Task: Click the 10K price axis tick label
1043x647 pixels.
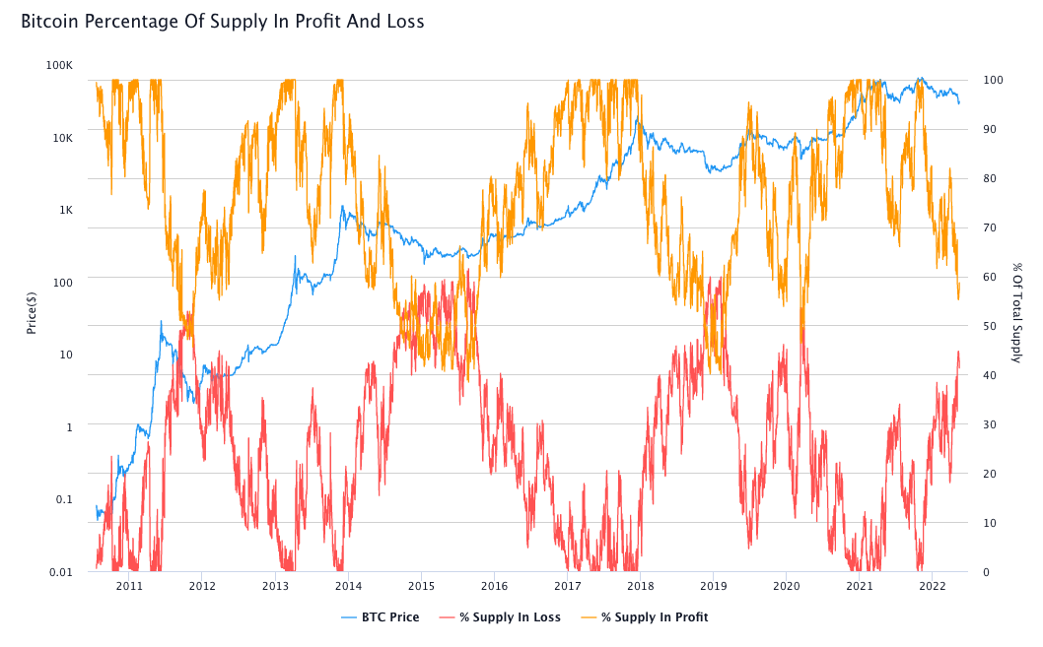Action: coord(62,138)
